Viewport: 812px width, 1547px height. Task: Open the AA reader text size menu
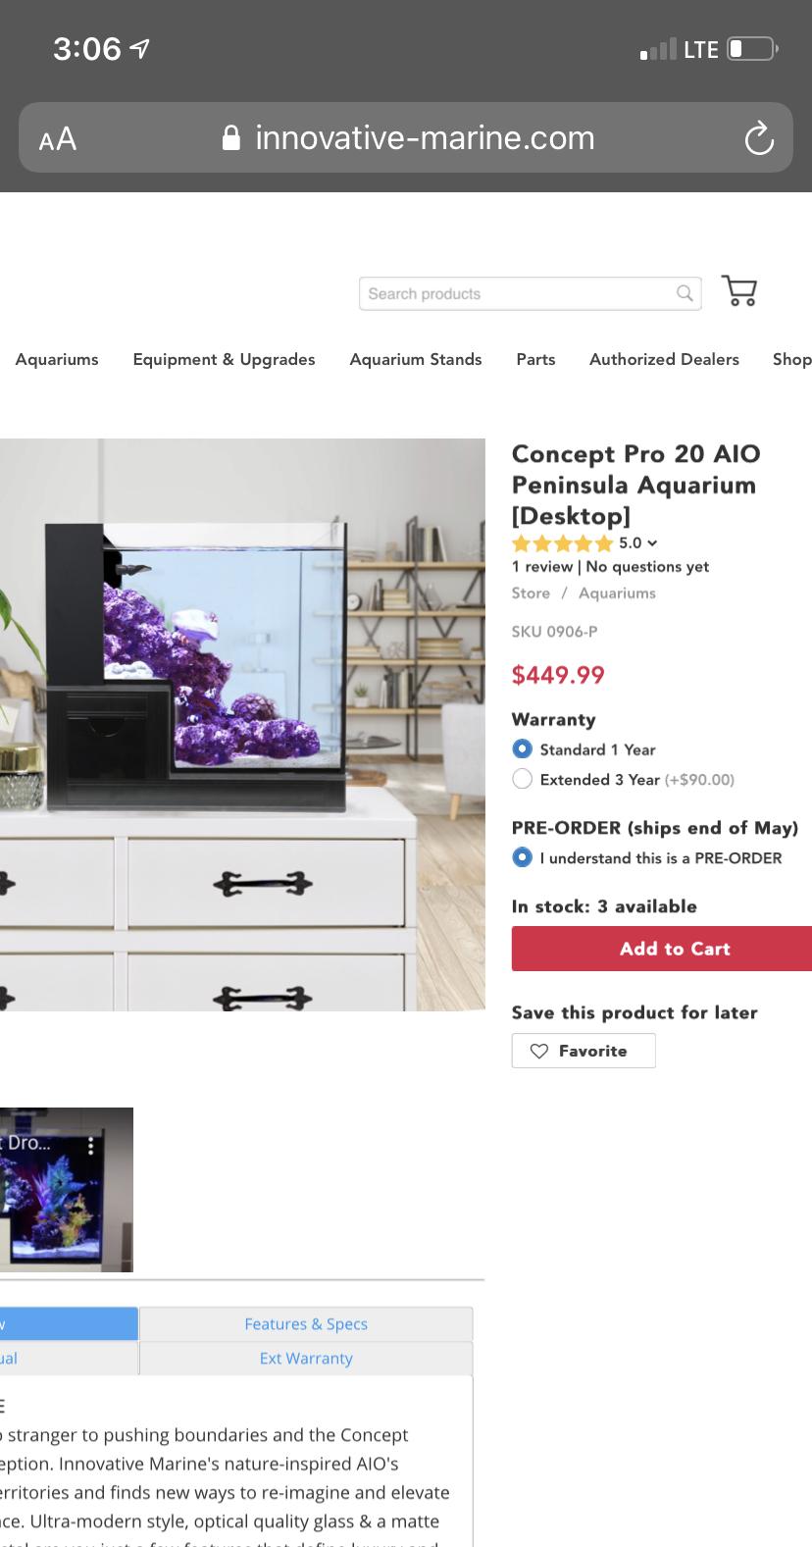click(58, 138)
